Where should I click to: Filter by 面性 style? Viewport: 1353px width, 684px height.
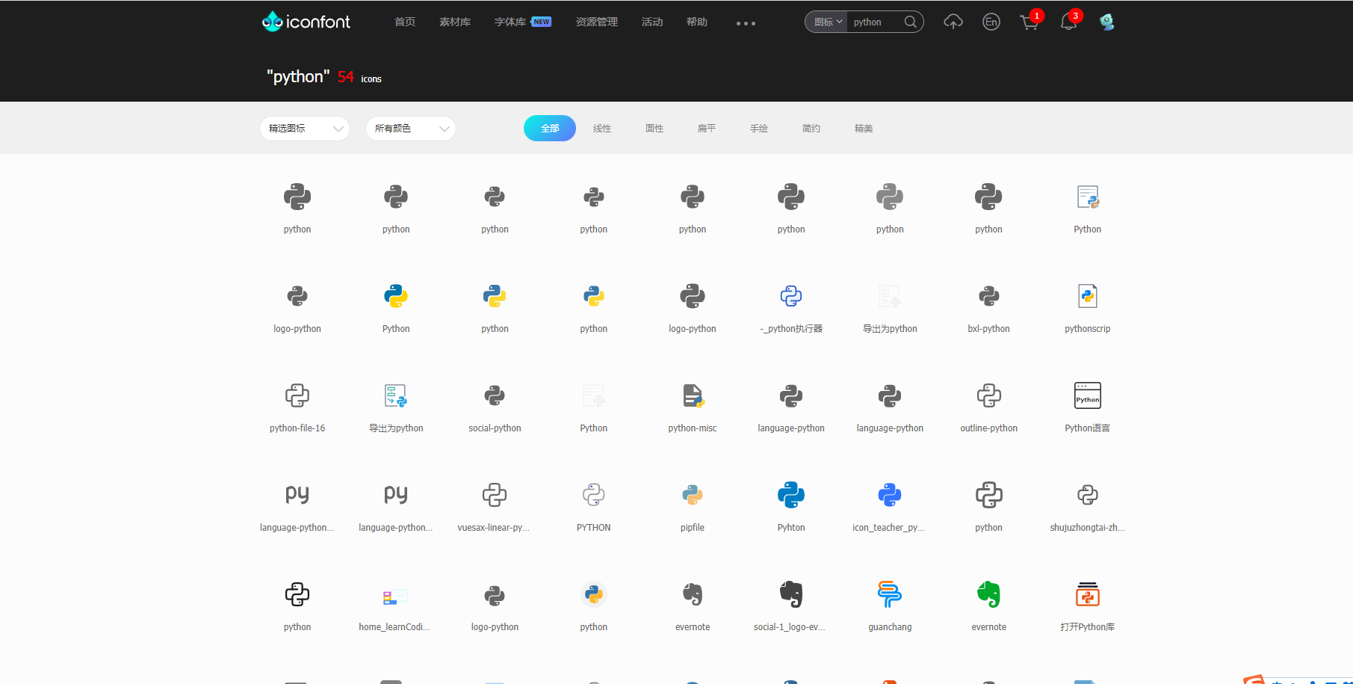click(x=654, y=129)
